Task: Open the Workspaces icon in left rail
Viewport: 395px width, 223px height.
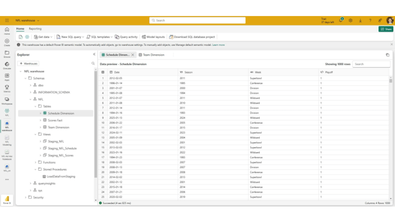Action: pos(7,101)
